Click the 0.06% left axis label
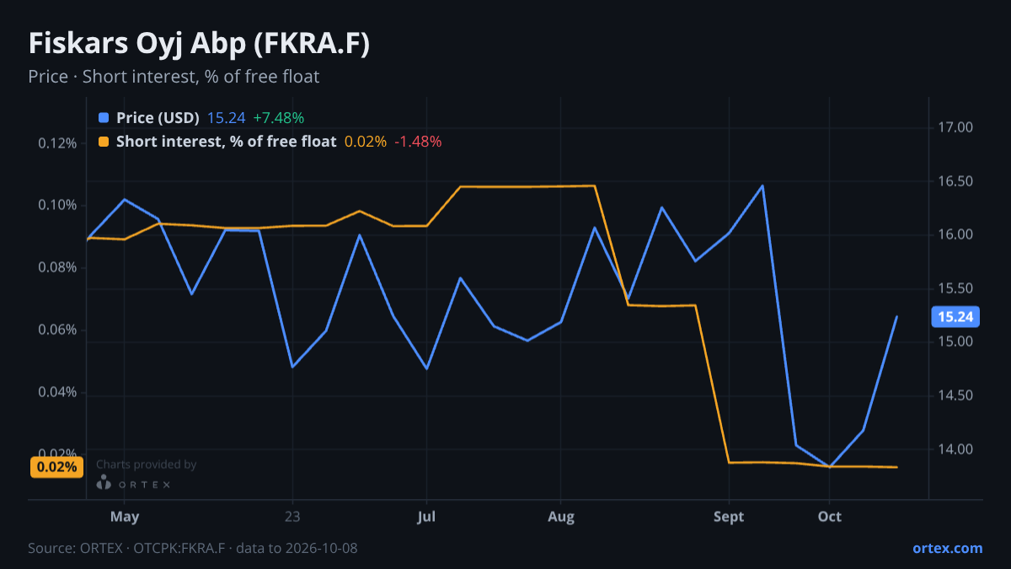This screenshot has width=1011, height=569. (x=57, y=330)
